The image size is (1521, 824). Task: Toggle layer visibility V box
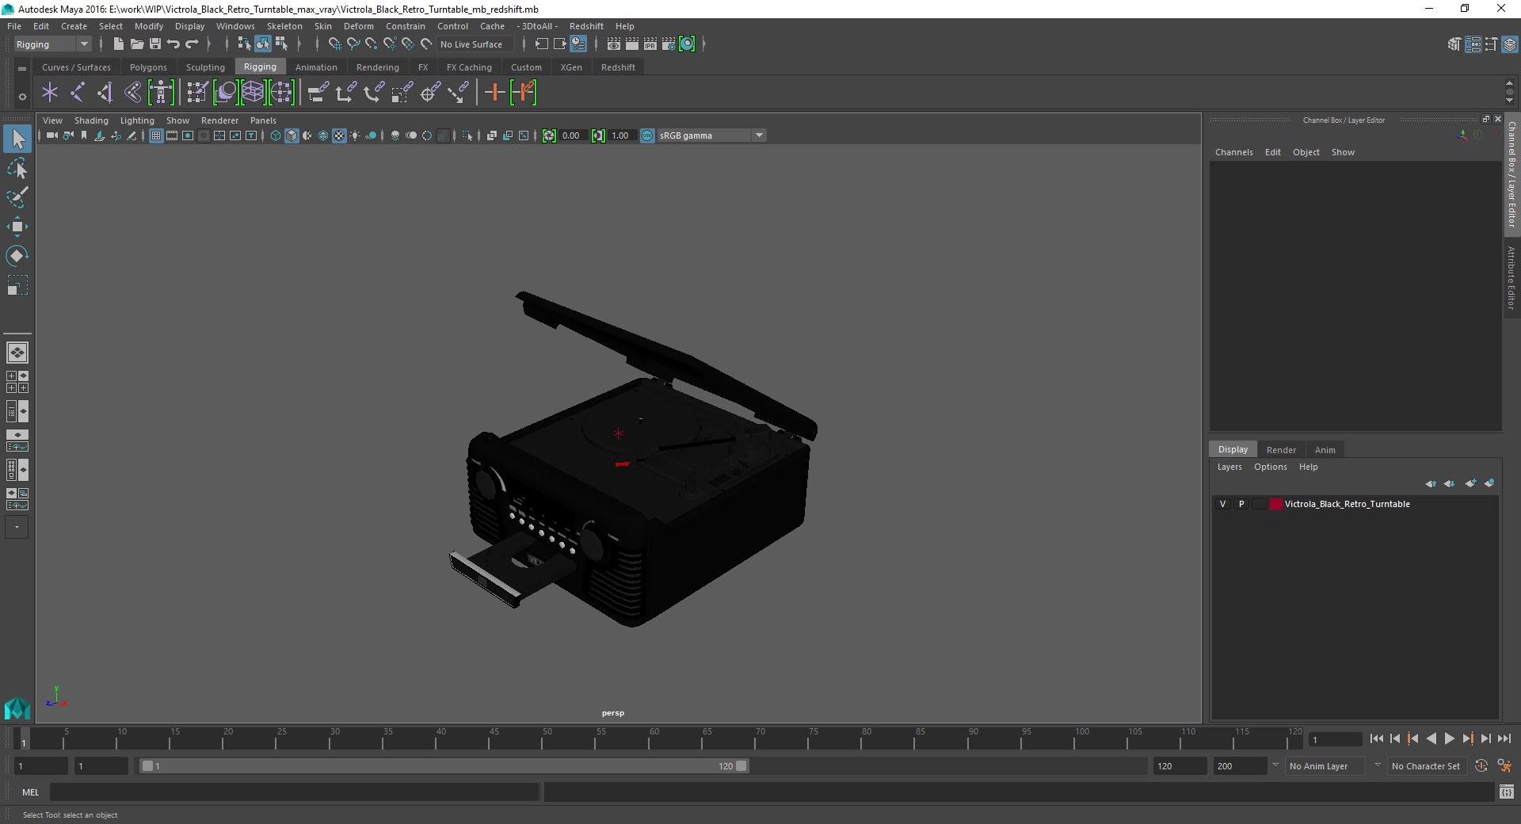pyautogui.click(x=1223, y=504)
